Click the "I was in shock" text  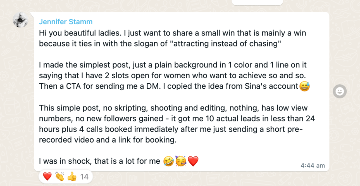click(x=99, y=161)
